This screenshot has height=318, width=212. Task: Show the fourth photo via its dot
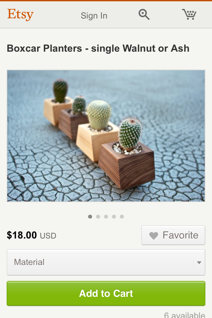point(114,217)
